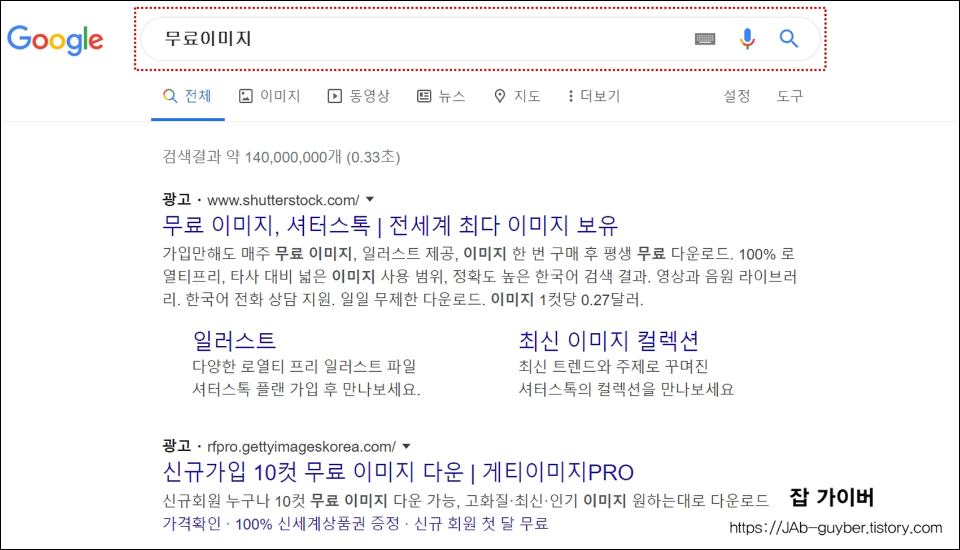Open the Shutterstock 무료 이미지 ad title

click(x=390, y=226)
